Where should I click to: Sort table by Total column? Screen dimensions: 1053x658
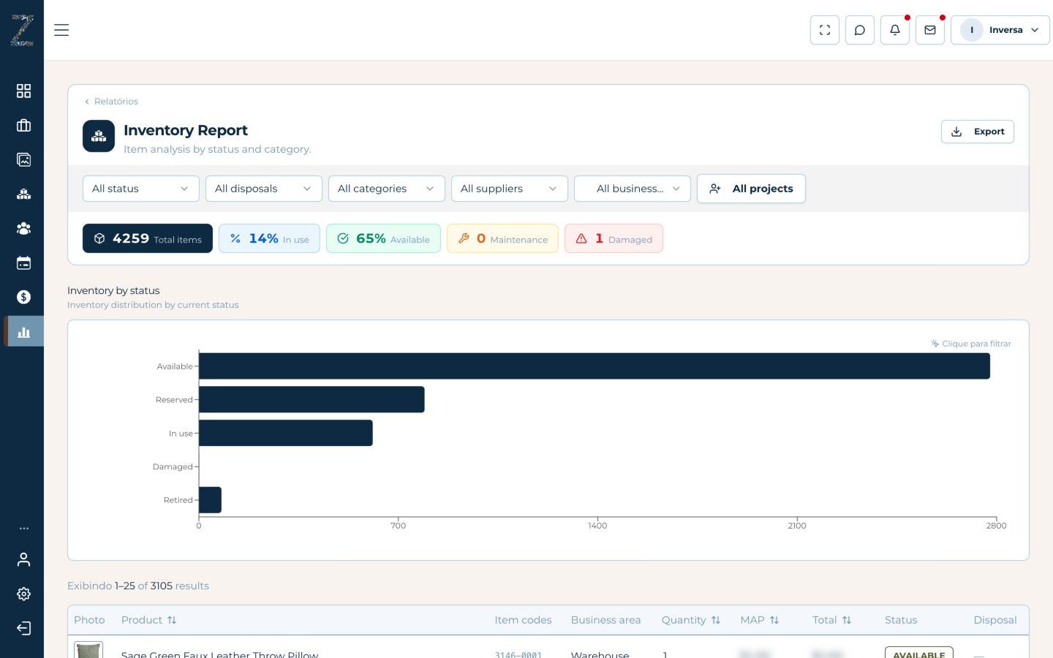tap(832, 620)
